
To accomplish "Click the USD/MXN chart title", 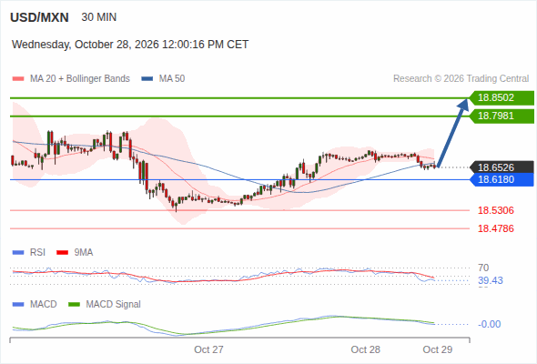I will tap(39, 17).
